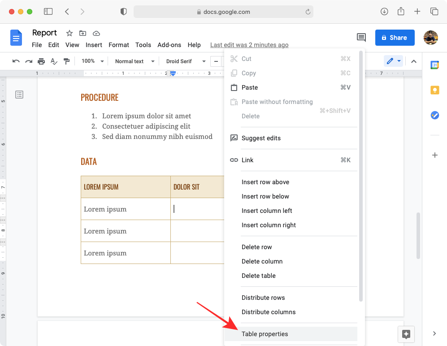The width and height of the screenshot is (447, 346).
Task: Select the Paint format tool
Action: [x=66, y=61]
